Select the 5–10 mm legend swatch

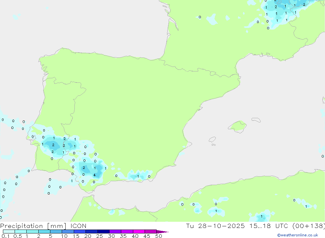[56, 232]
